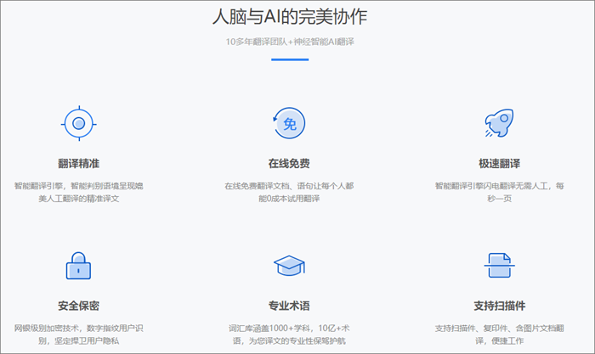595x354 pixels.
Task: Click the crosshair target icon for 翻译精准
Action: coord(79,124)
